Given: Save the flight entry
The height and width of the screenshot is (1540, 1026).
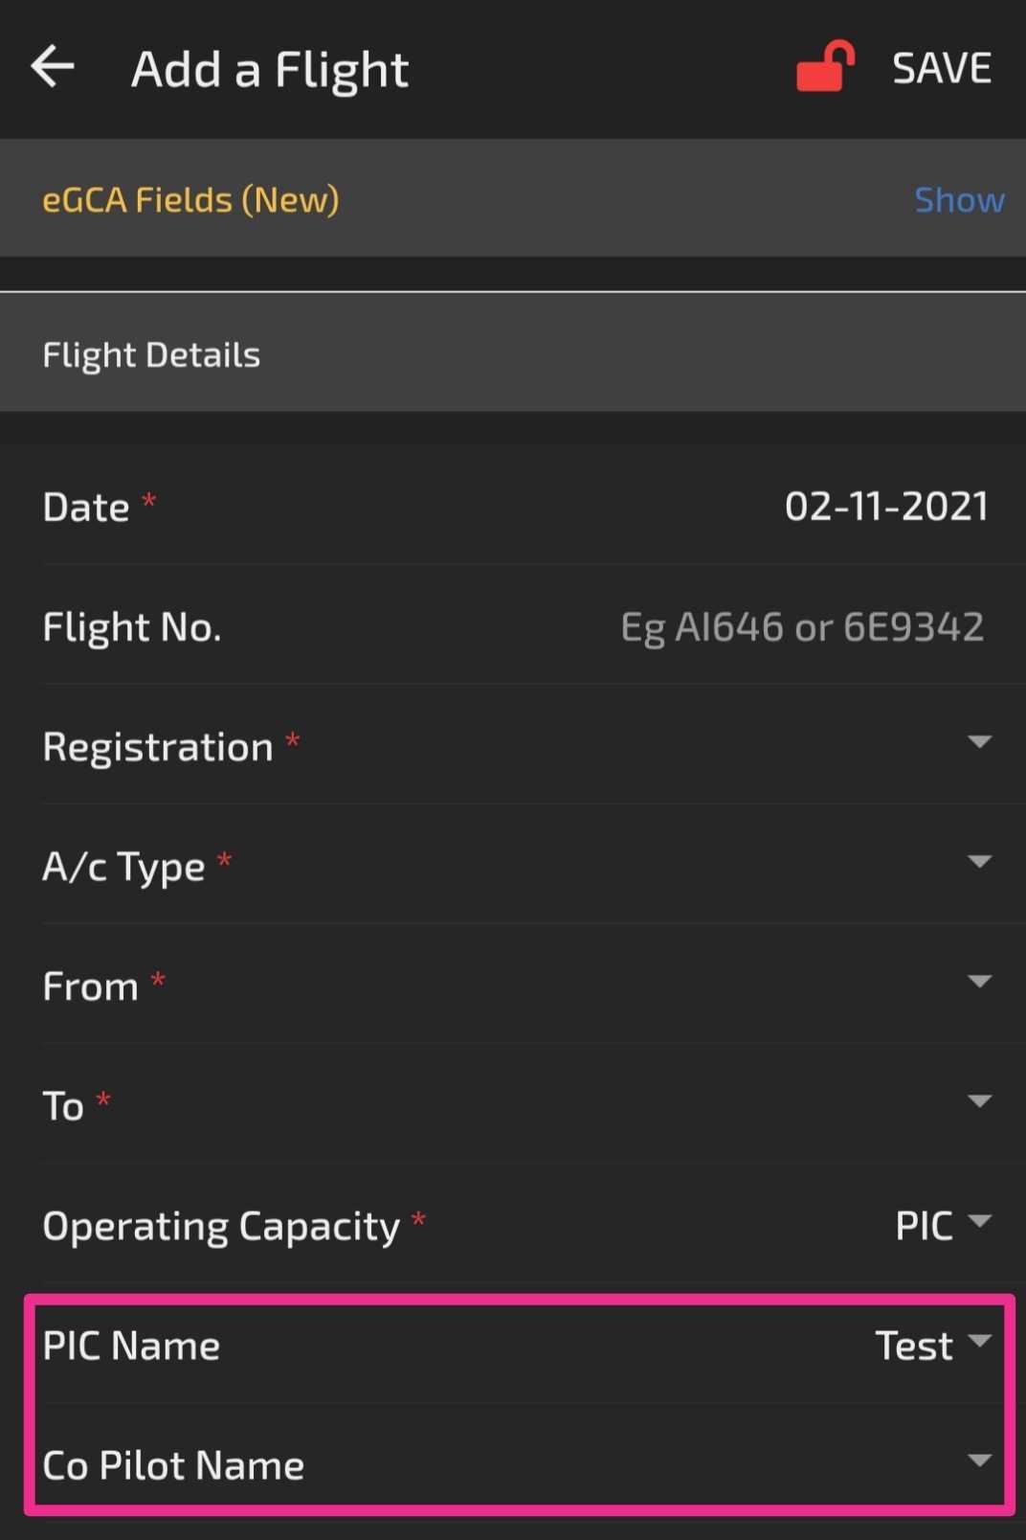Looking at the screenshot, I should pos(942,68).
